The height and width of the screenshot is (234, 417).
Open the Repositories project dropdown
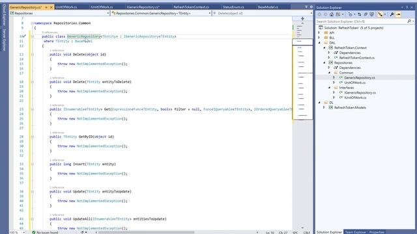[x=108, y=13]
